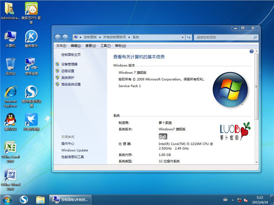Click the Back navigation arrow button
The height and width of the screenshot is (205, 274).
click(58, 38)
